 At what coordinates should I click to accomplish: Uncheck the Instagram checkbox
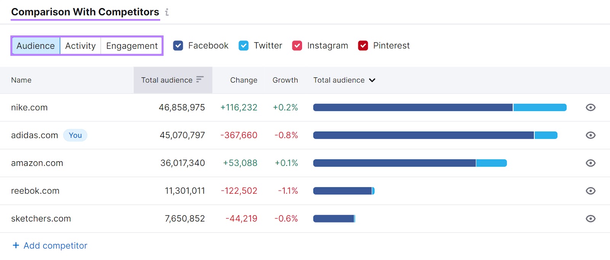pyautogui.click(x=297, y=46)
